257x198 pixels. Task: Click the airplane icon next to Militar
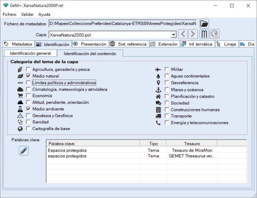(x=158, y=70)
